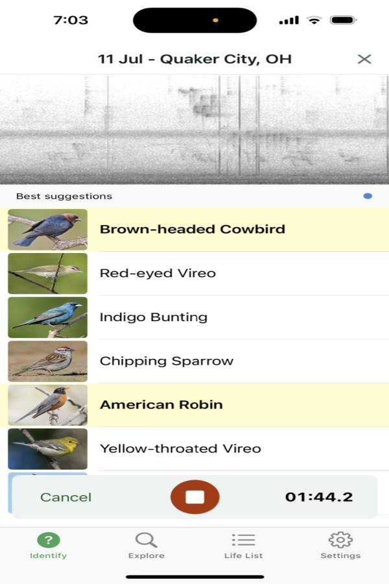Tap the Red-eyed Vireo entry
The image size is (389, 584).
coord(158,273)
